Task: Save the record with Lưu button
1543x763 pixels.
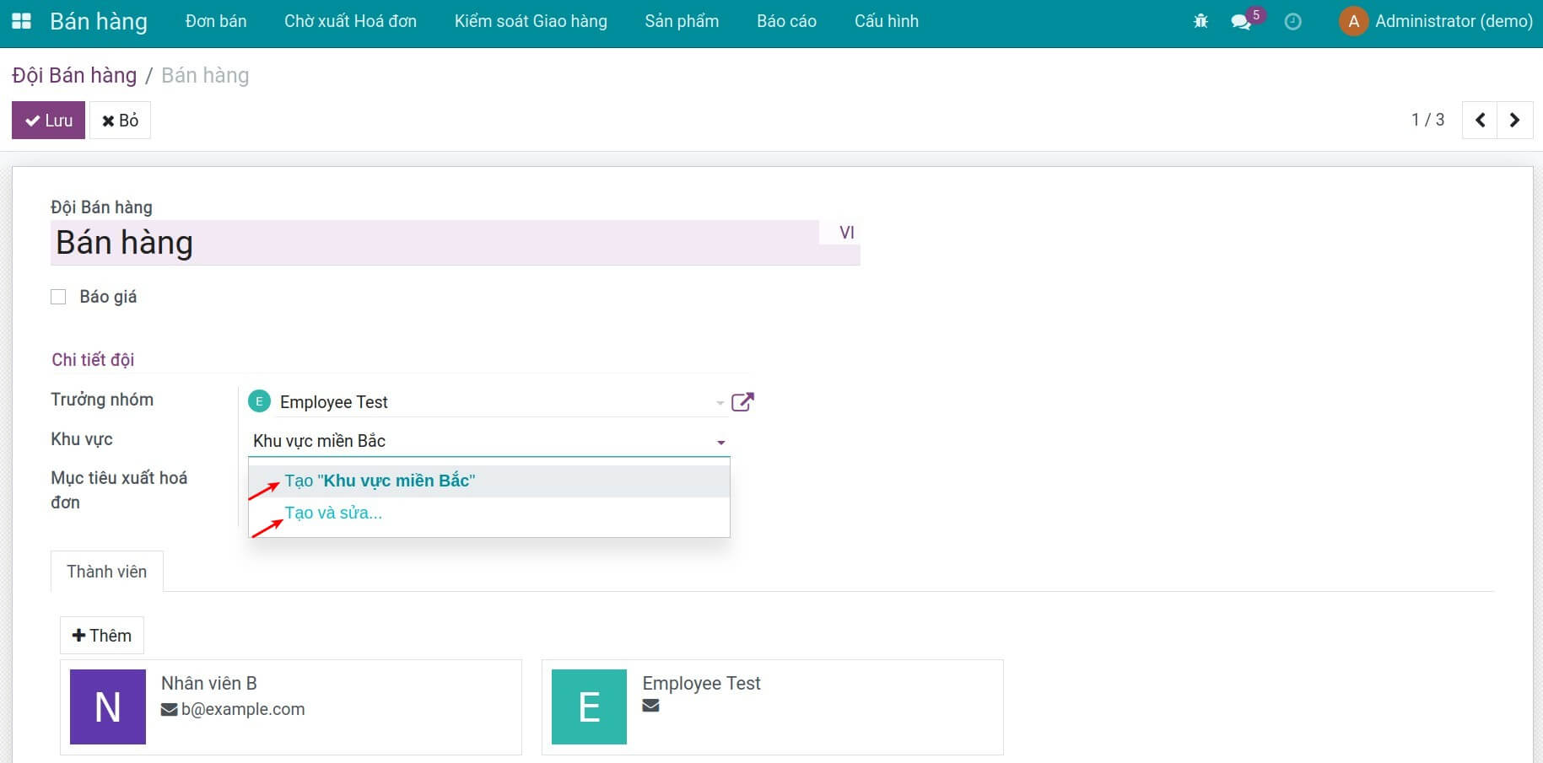Action: [48, 121]
